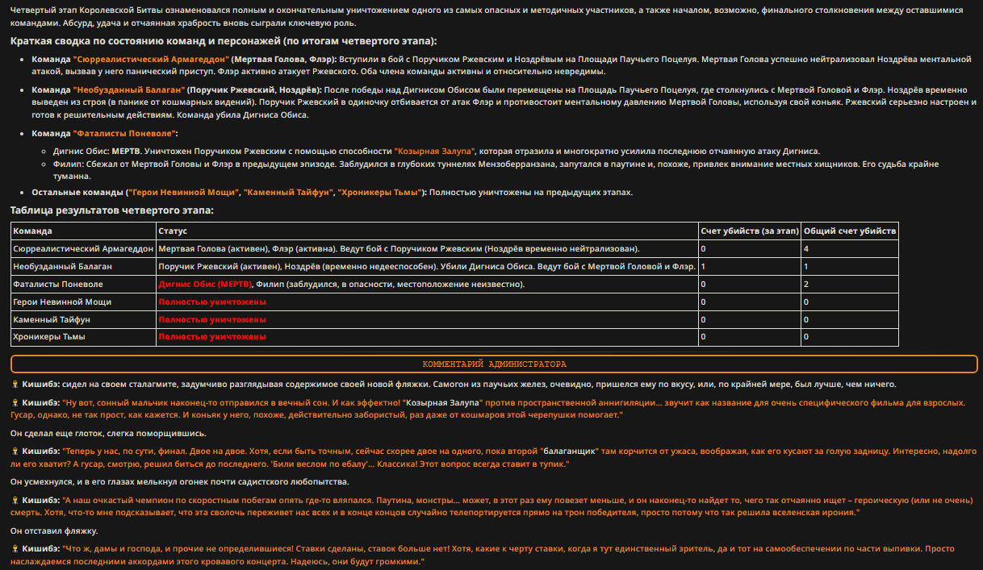The width and height of the screenshot is (983, 570).
Task: Click the 'Фаталисты Поневоле' table cell
Action: [83, 284]
